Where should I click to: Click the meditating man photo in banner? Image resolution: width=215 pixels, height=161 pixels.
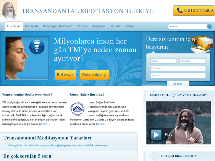[x=27, y=58]
